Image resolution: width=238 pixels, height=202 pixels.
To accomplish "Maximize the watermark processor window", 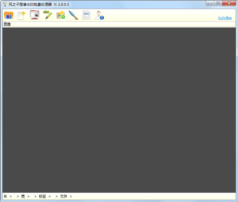I will pos(218,3).
